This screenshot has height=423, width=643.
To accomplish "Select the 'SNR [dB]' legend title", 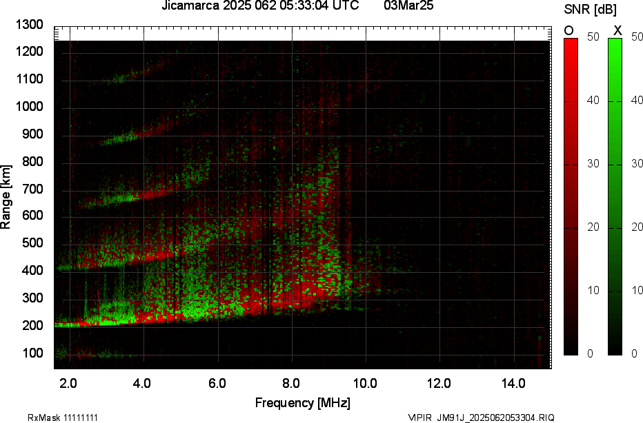I will [x=590, y=10].
